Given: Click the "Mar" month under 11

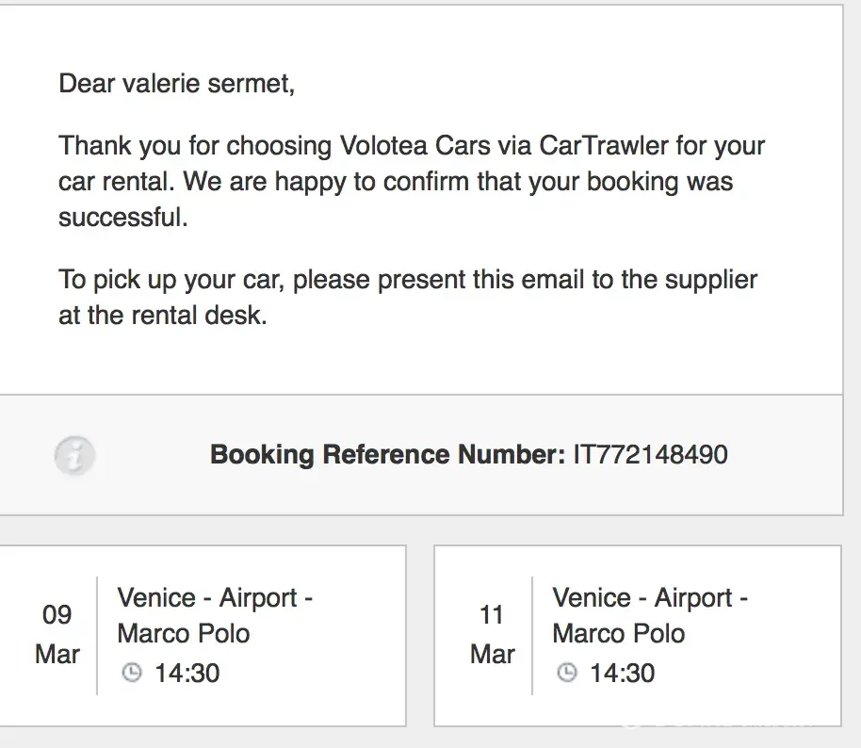Looking at the screenshot, I should (492, 654).
